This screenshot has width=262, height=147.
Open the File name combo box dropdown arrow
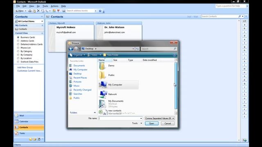(x=141, y=118)
